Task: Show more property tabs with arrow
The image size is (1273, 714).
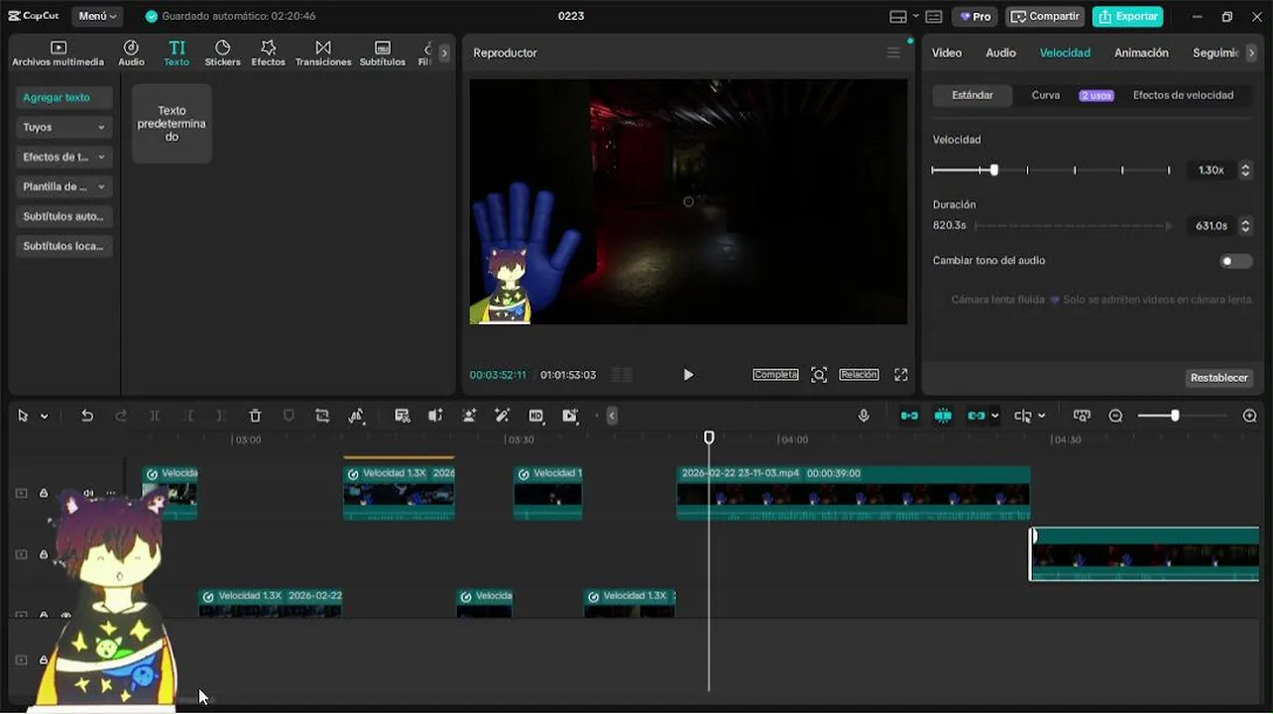Action: (1251, 54)
